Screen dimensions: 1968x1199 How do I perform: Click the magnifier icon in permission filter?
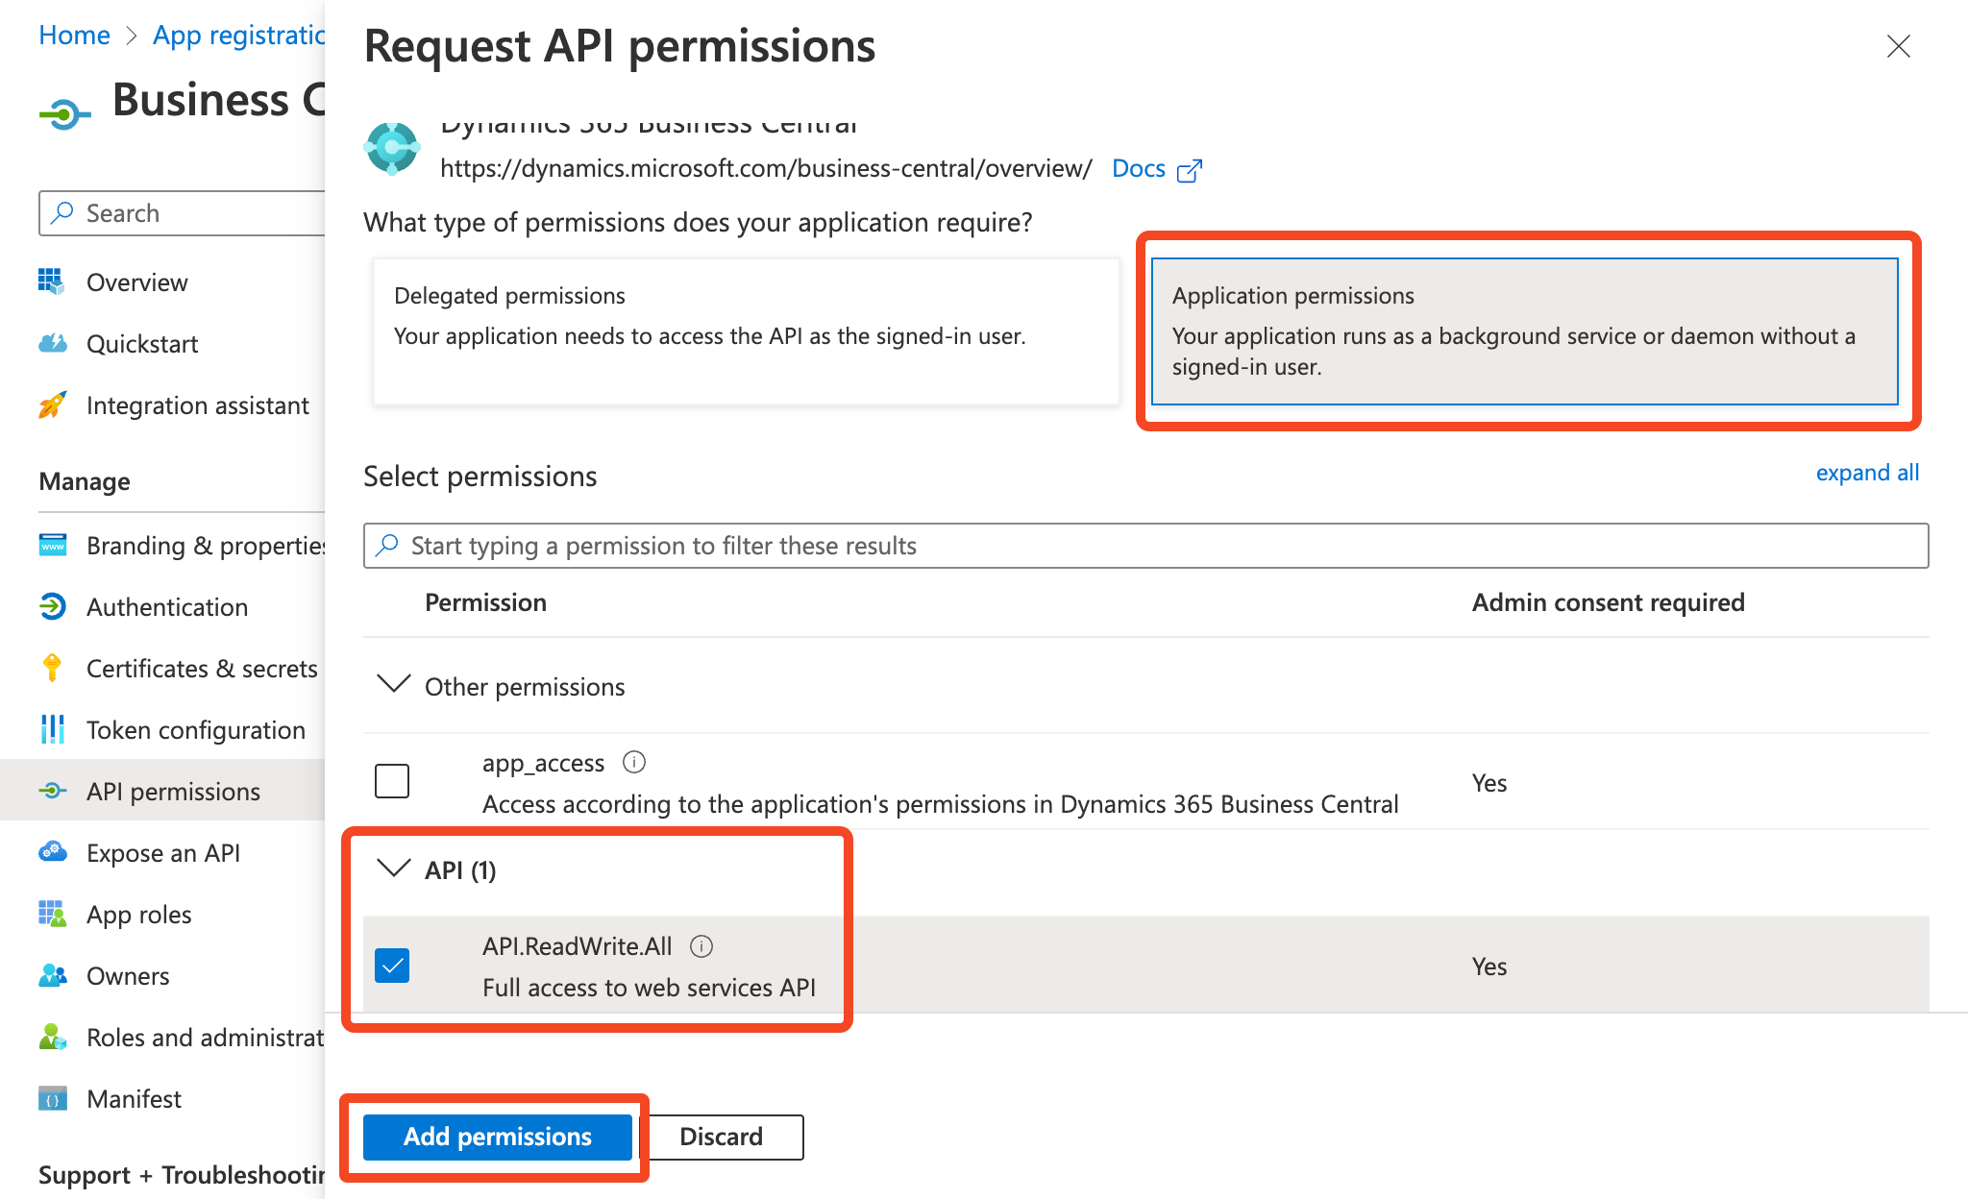386,545
